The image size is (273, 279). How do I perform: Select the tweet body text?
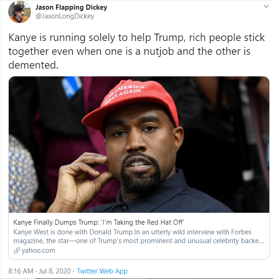pos(136,51)
